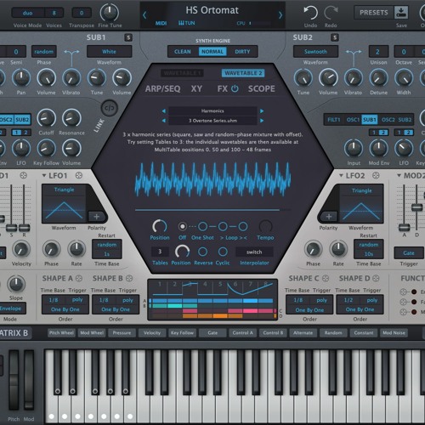Switch to the WAVETABLE 2 tab
This screenshot has width=425, height=425.
click(x=243, y=73)
